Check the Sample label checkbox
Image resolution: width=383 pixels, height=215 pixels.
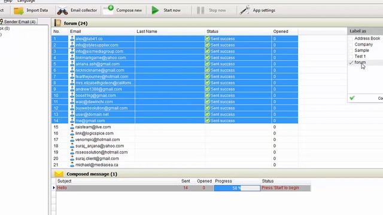[351, 50]
